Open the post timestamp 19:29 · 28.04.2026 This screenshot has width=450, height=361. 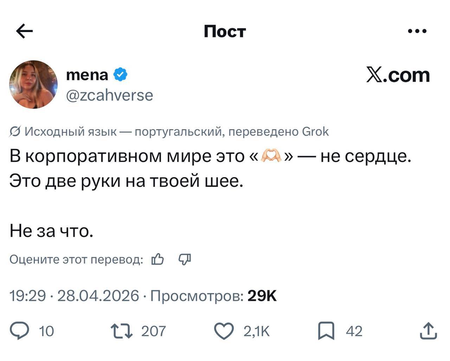pyautogui.click(x=74, y=296)
